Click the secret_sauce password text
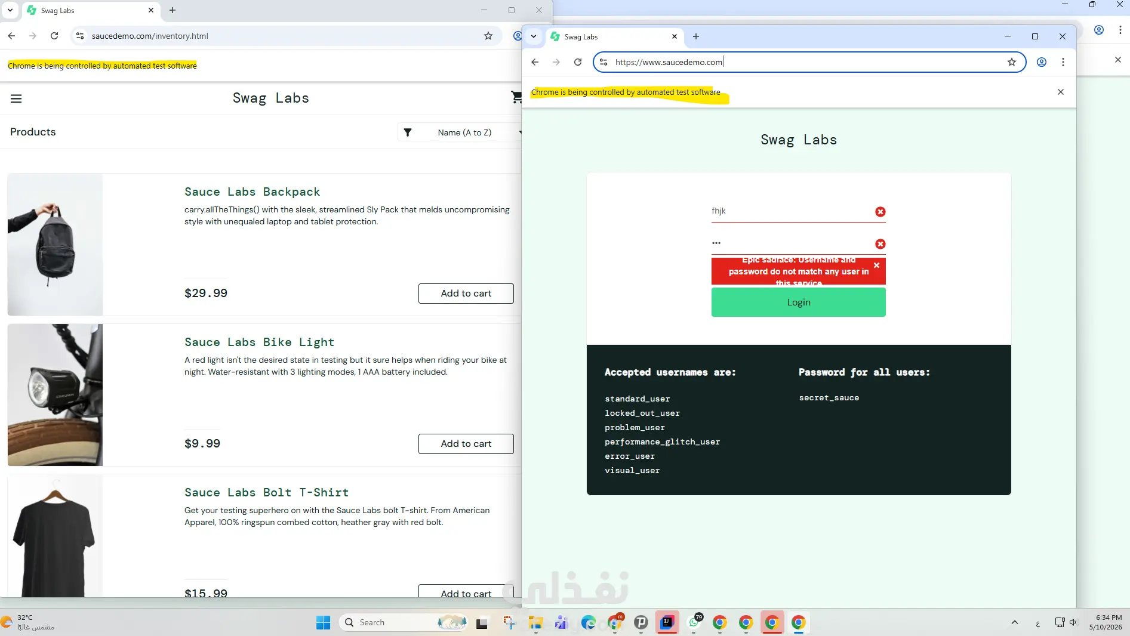 (x=829, y=398)
